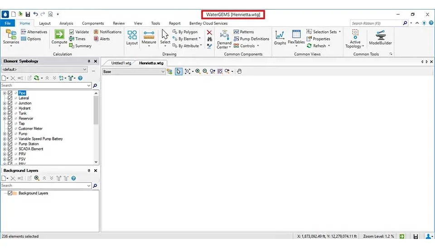Open the By Element dropdown arrow

click(200, 38)
